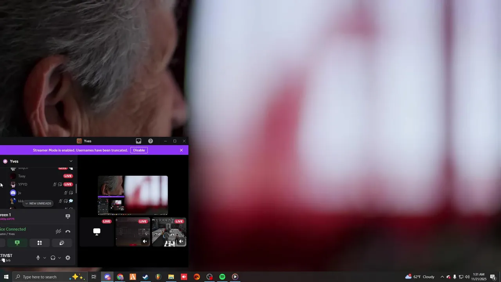The height and width of the screenshot is (282, 501).
Task: Open Windows Task View
Action: [94, 277]
